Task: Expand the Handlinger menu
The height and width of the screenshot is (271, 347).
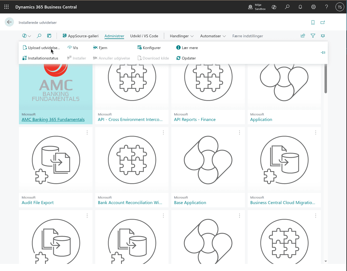Action: [182, 36]
